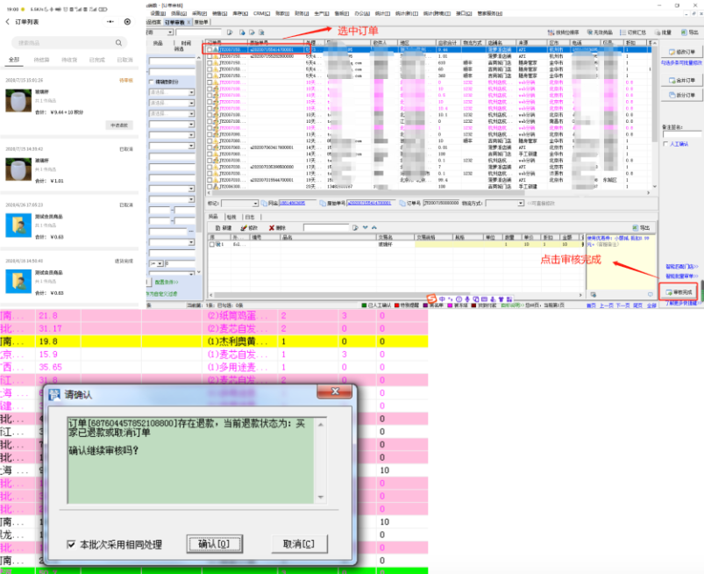Click the 修改订单 icon button

pyautogui.click(x=679, y=53)
